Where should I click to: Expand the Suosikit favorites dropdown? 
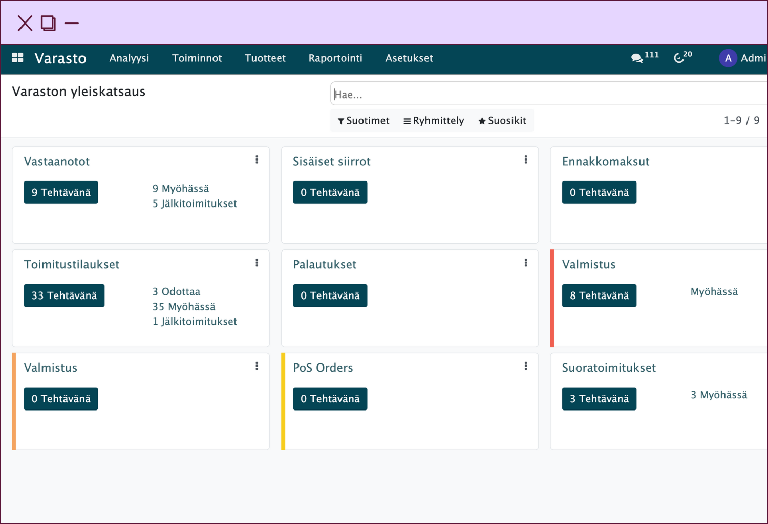(x=502, y=121)
